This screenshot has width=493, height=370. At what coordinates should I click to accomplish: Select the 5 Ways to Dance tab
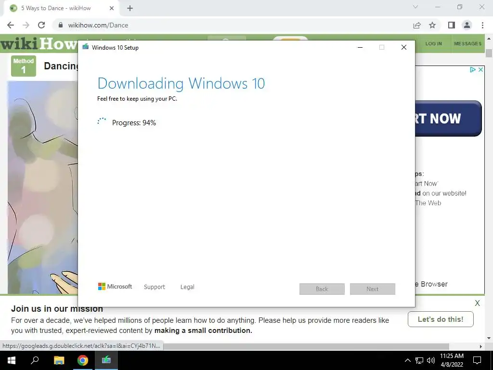click(x=61, y=8)
